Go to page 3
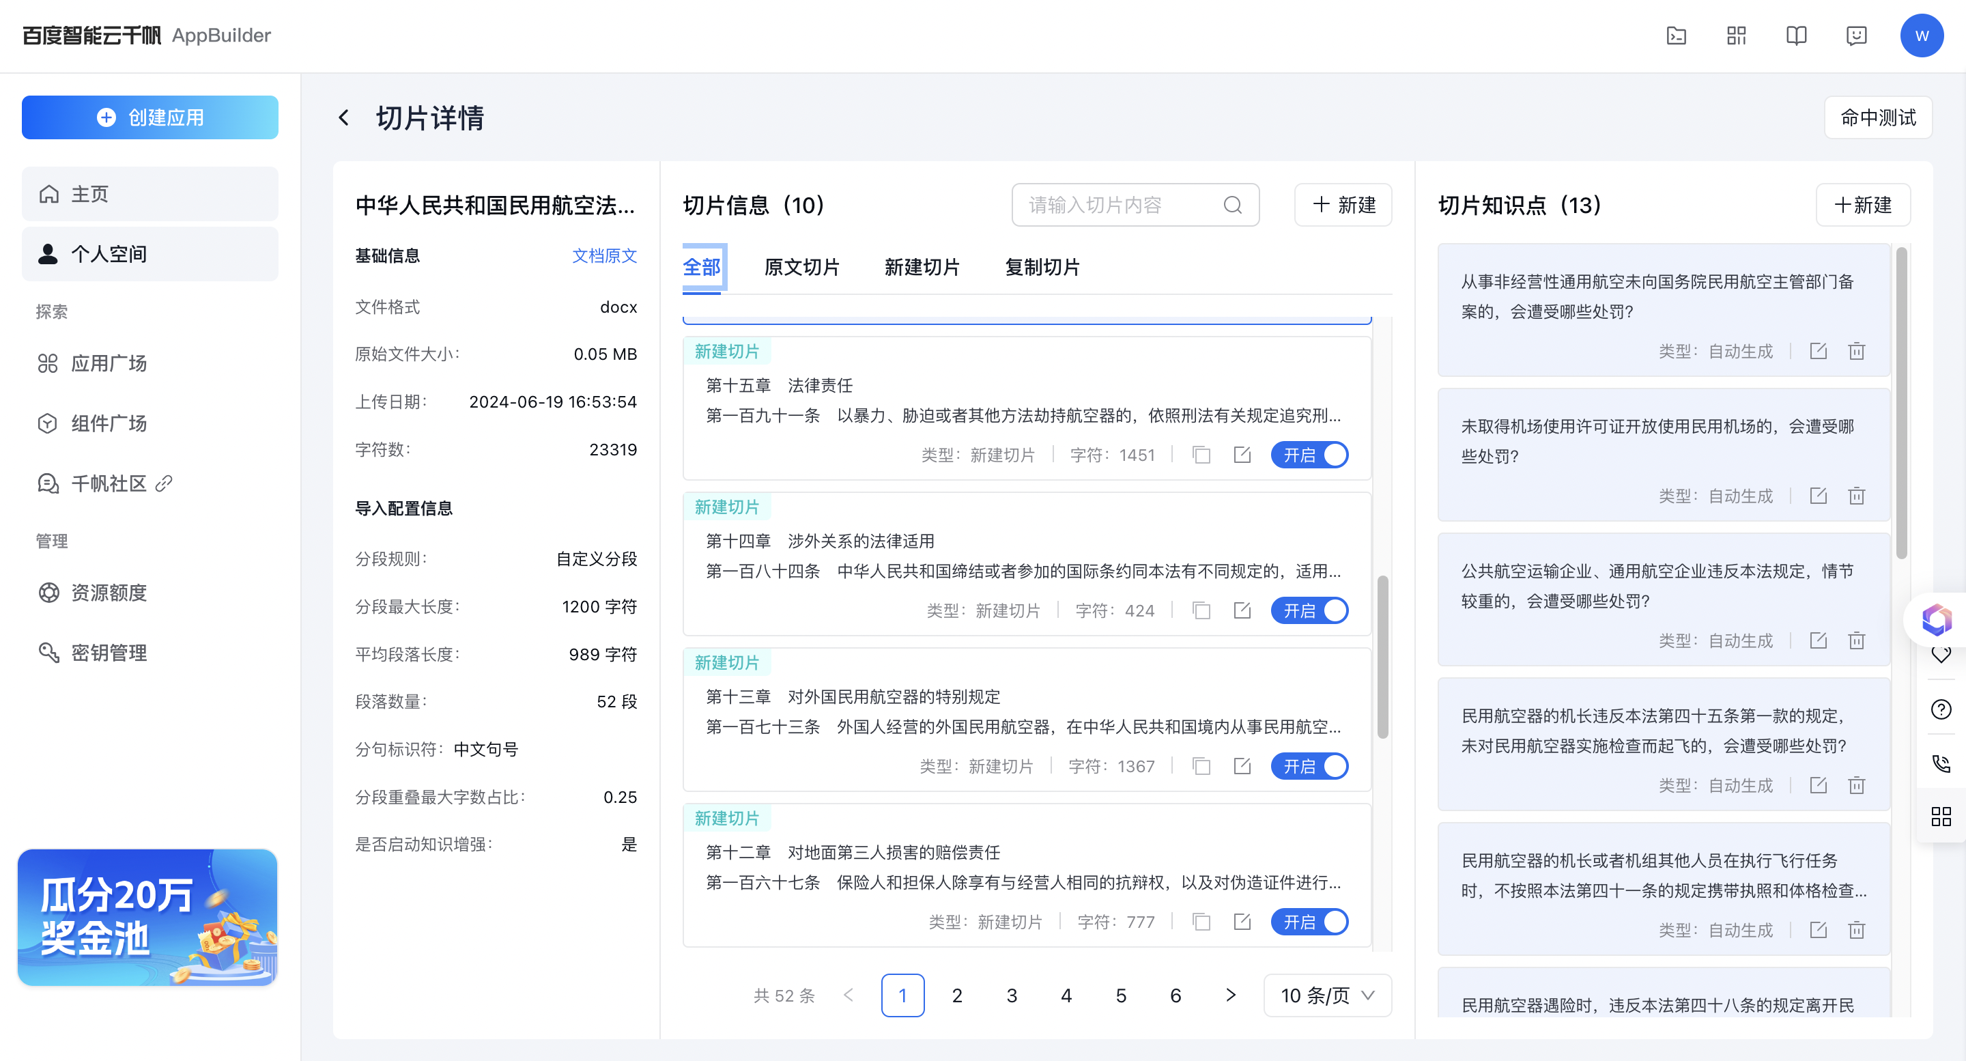 [x=1012, y=995]
